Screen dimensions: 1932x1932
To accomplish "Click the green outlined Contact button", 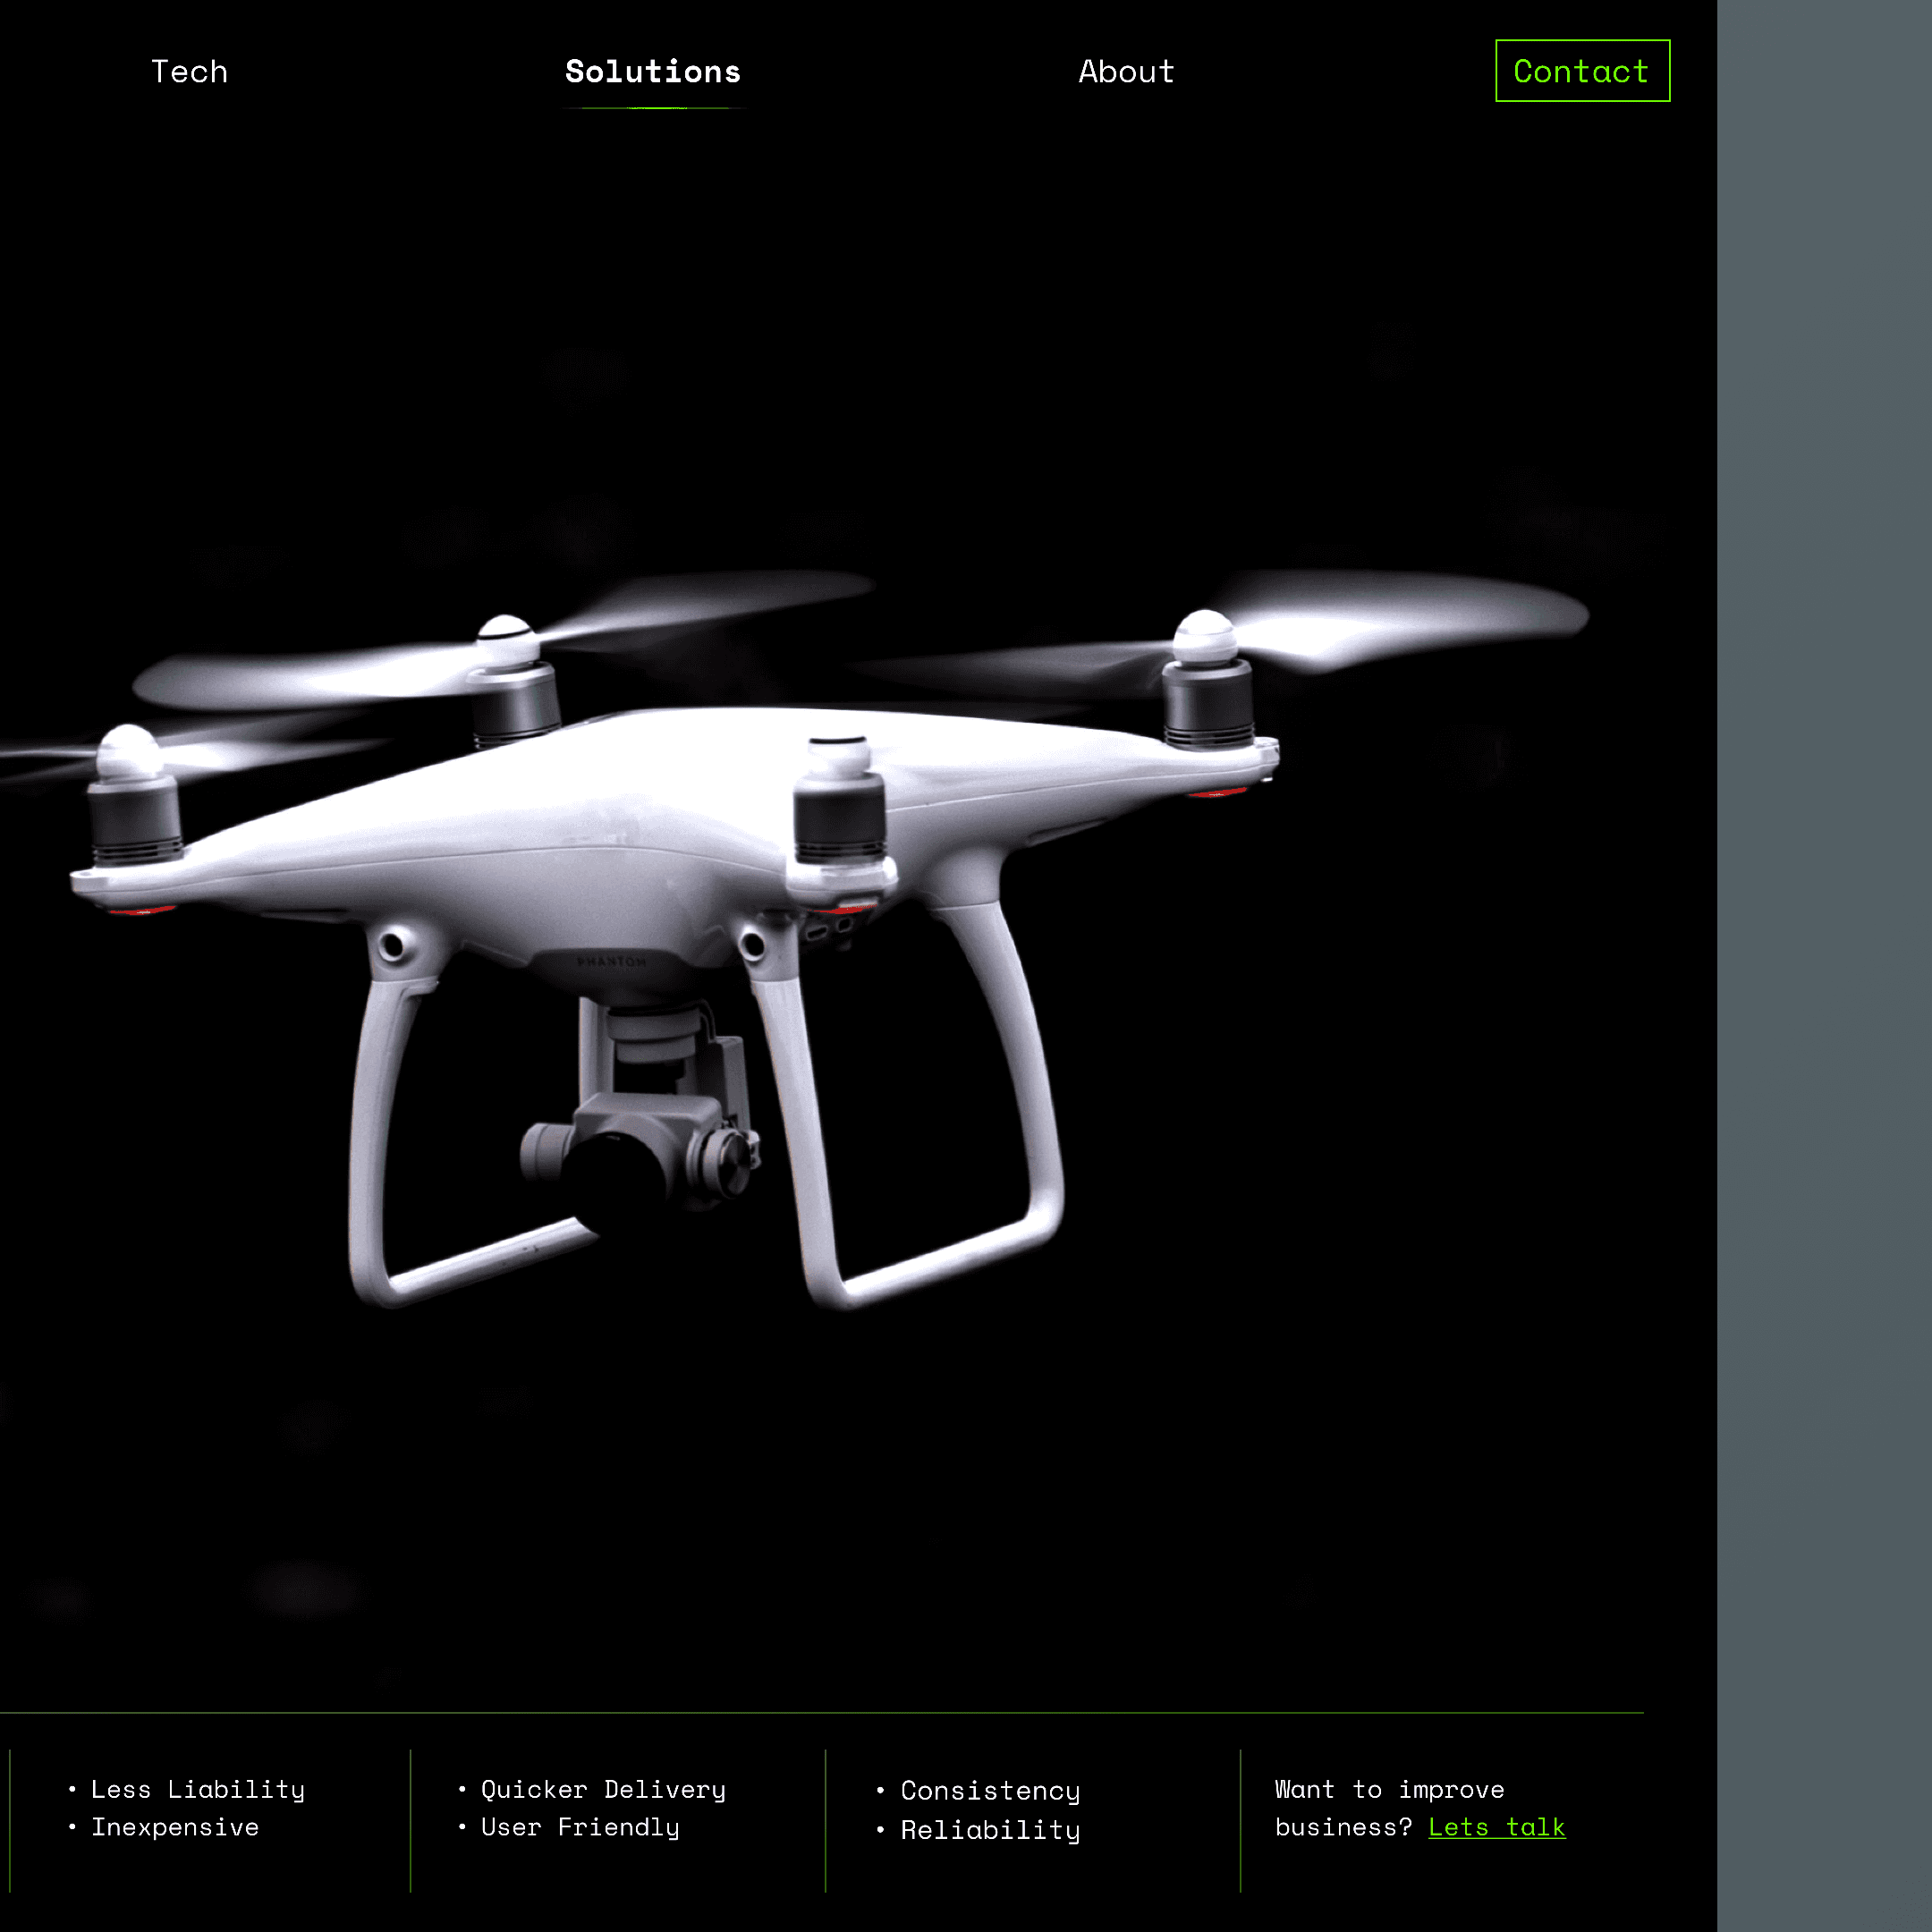I will (1582, 71).
